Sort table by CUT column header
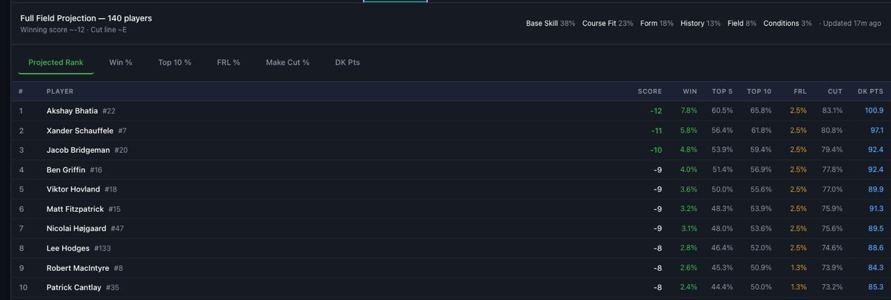891x300 pixels. [835, 92]
